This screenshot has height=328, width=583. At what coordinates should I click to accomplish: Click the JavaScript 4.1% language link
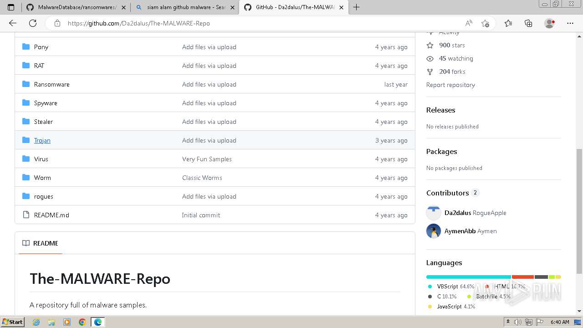click(x=456, y=307)
